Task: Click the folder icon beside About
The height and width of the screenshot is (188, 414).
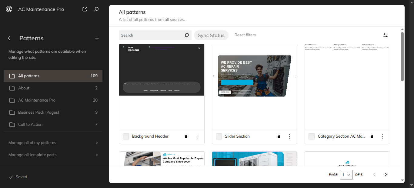Action: point(12,88)
